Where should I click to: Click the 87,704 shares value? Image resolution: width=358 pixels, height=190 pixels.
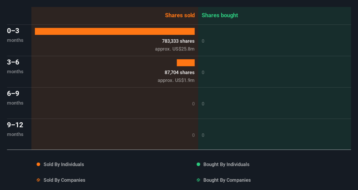(x=180, y=72)
